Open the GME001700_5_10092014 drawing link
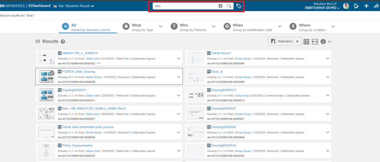Screen dimensions: 380x162 80,53
